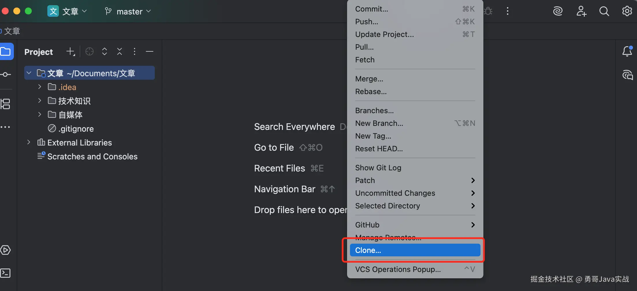The width and height of the screenshot is (637, 291).
Task: Open the GitHub submenu
Action: (x=415, y=225)
